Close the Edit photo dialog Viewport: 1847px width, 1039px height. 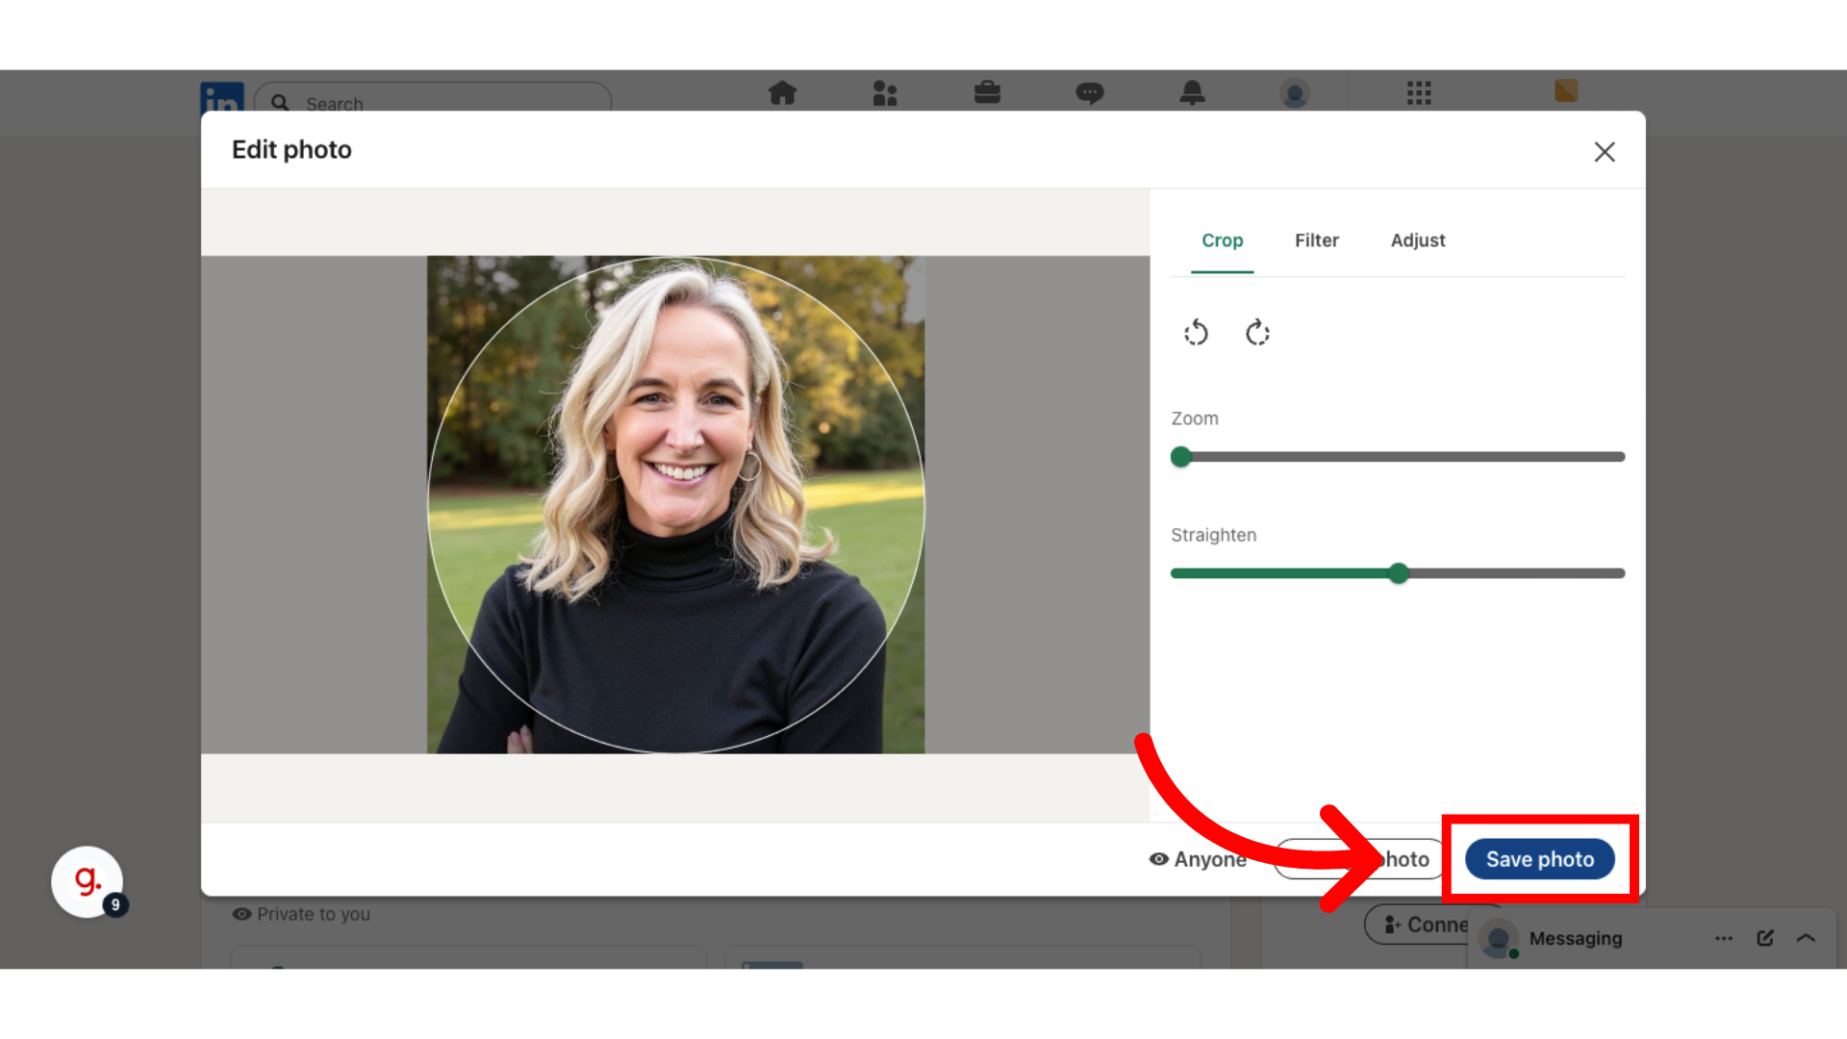(x=1604, y=152)
